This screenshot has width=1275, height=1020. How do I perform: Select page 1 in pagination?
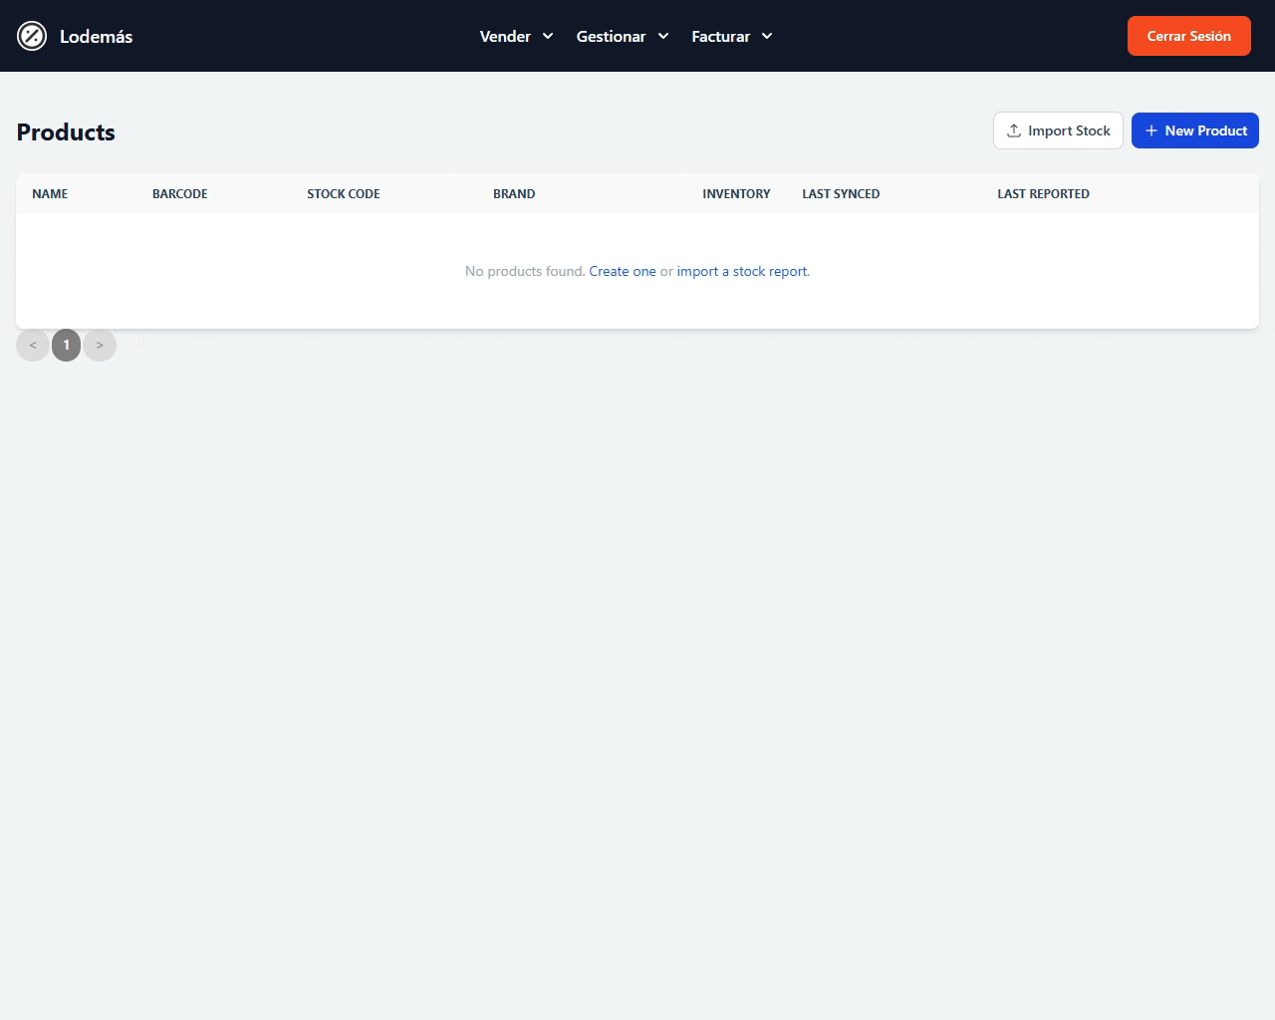(x=67, y=346)
